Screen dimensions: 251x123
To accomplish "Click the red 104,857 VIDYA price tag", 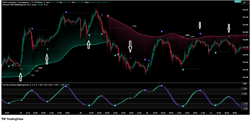I will click(245, 35).
